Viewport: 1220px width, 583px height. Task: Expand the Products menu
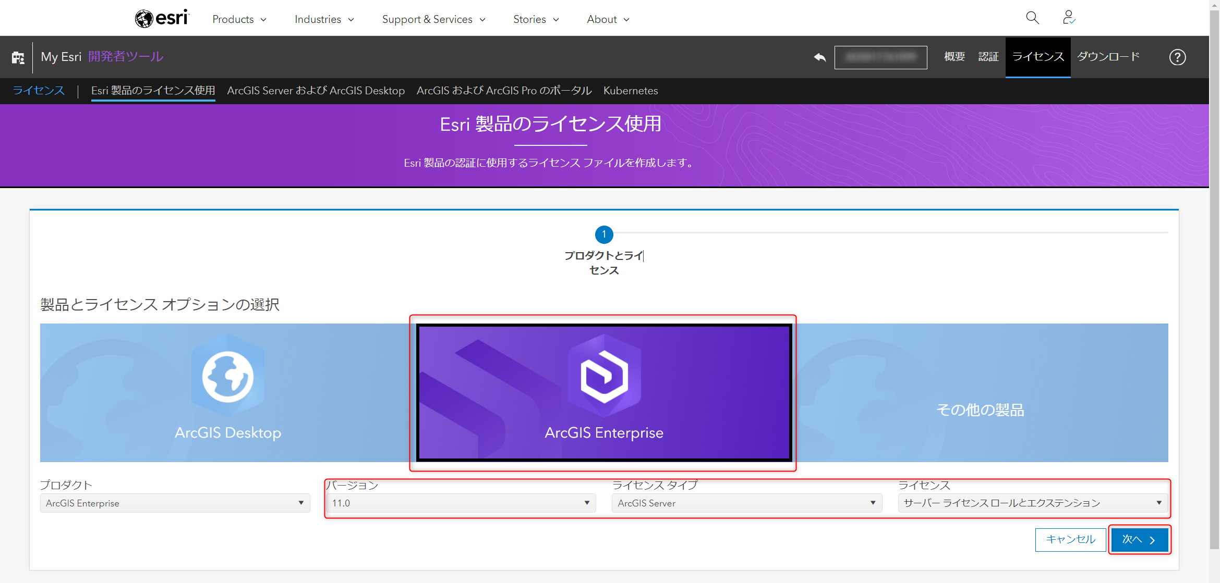(239, 19)
